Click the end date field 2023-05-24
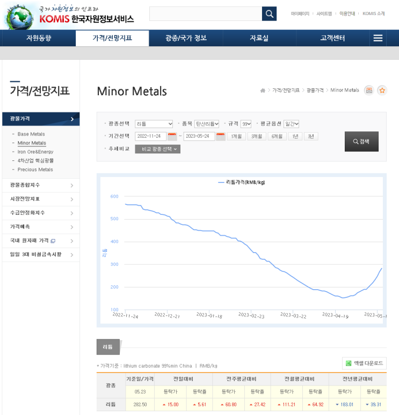 199,136
